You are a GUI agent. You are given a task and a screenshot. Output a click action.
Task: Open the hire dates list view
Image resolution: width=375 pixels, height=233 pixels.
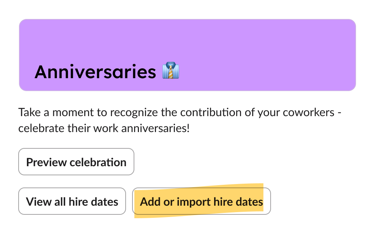point(72,201)
